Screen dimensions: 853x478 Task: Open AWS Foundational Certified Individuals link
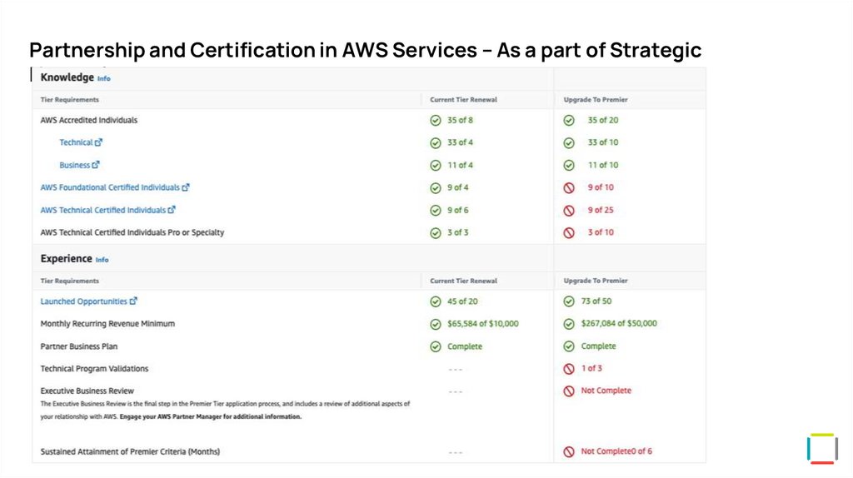tap(110, 187)
